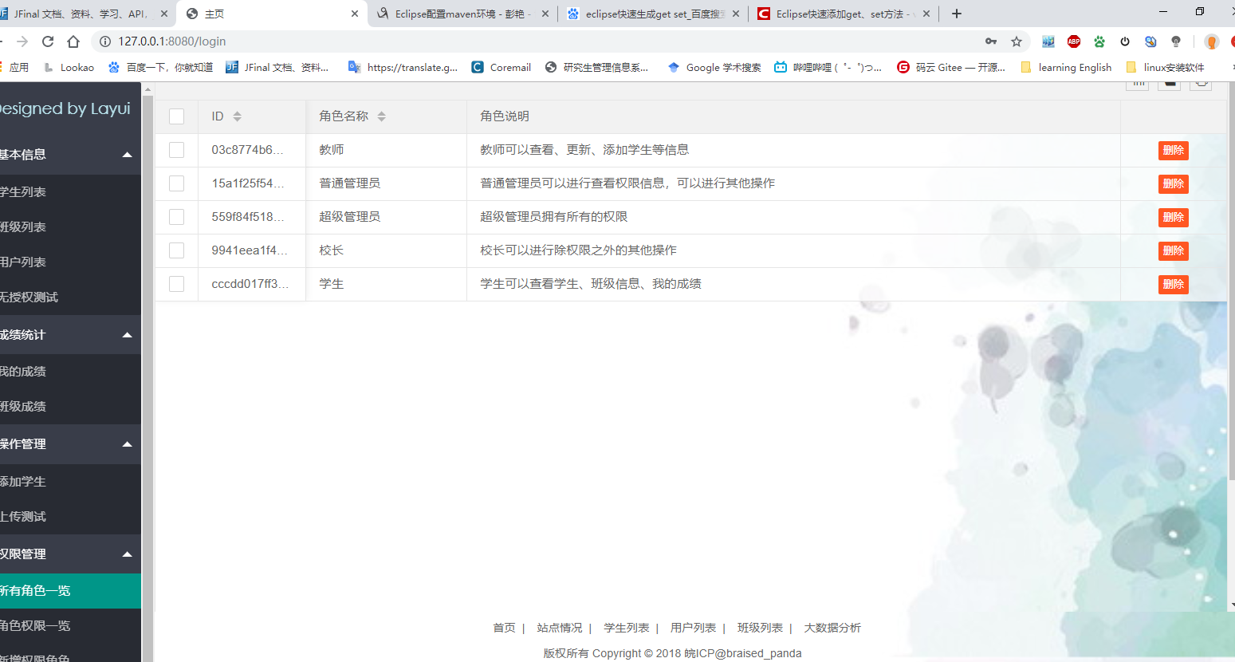
Task: Click the password key icon in the address bar
Action: (991, 41)
